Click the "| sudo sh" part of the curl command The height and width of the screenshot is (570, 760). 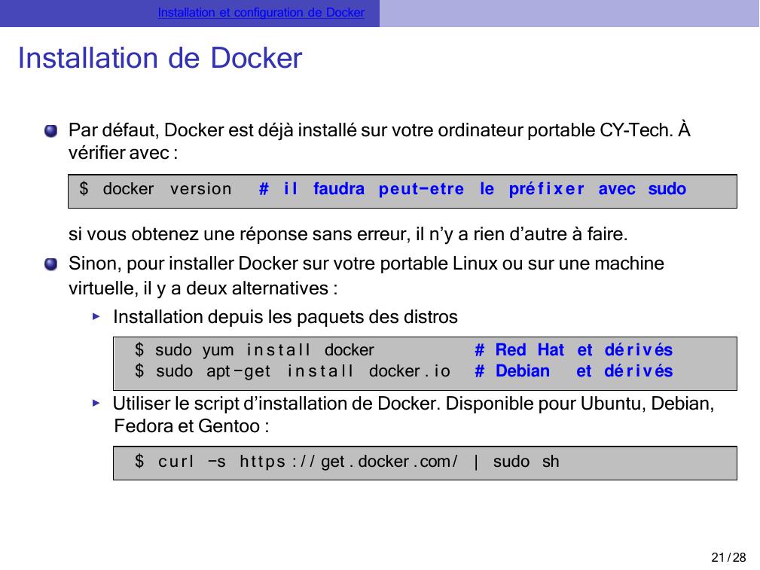point(516,462)
